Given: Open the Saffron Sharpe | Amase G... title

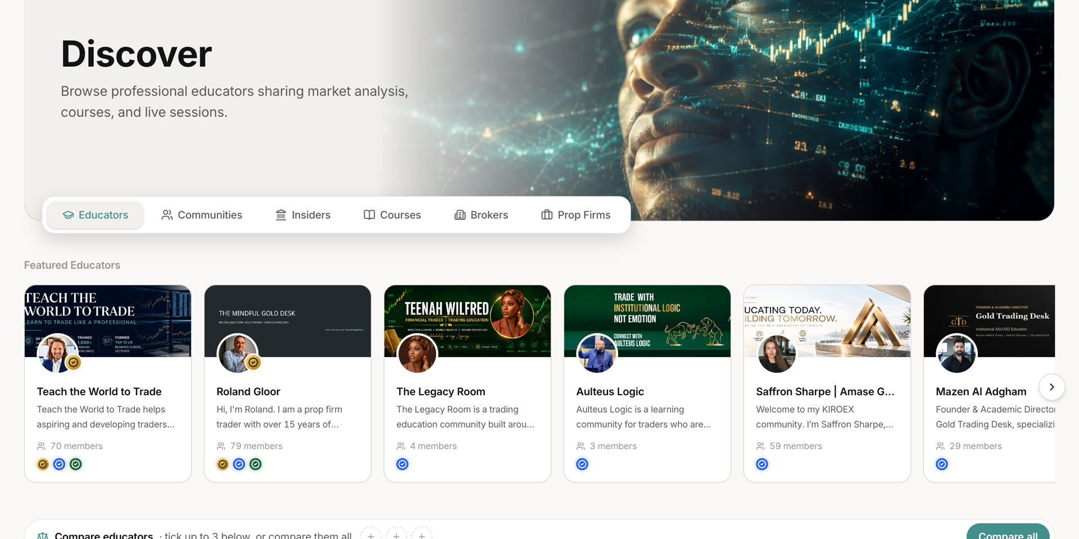Looking at the screenshot, I should pos(825,392).
